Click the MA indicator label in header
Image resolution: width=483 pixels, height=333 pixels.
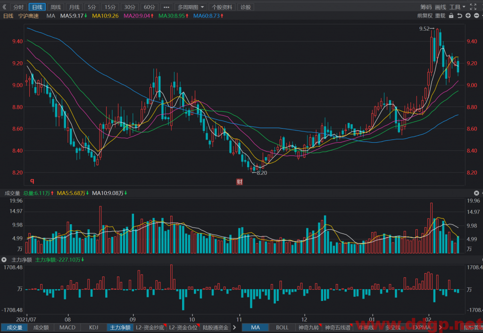click(x=51, y=16)
